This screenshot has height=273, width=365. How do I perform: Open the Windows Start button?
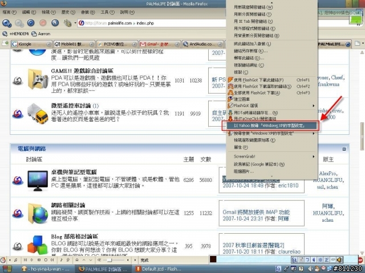[6, 269]
